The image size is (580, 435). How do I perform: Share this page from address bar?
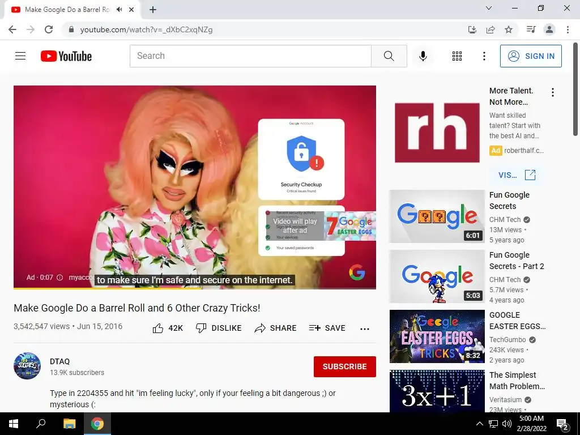tap(491, 29)
